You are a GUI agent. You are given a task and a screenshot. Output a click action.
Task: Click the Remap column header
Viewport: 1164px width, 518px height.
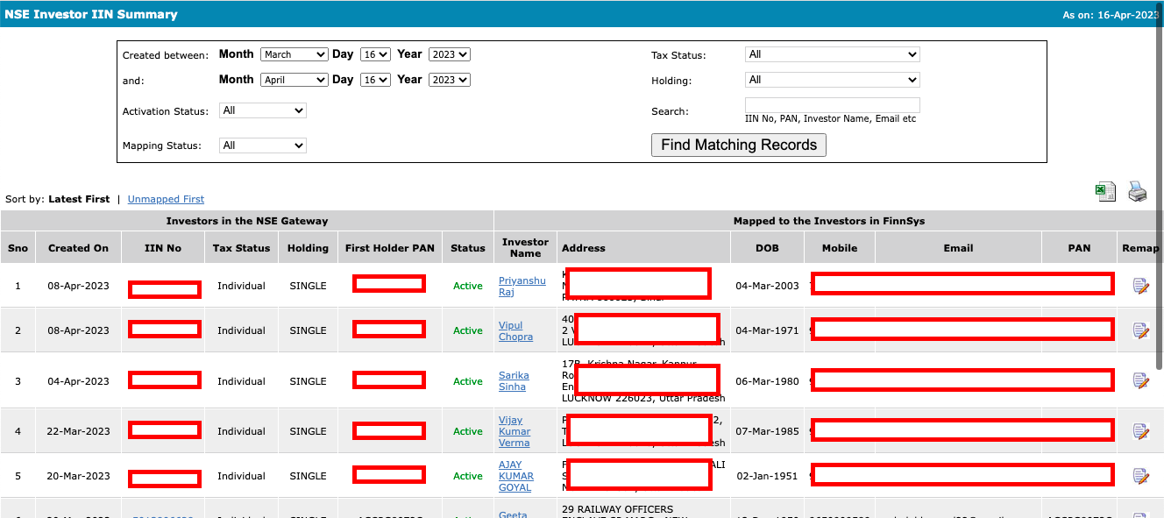(x=1140, y=248)
